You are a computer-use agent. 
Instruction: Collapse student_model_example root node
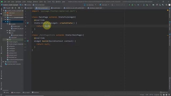click(x=3, y=11)
